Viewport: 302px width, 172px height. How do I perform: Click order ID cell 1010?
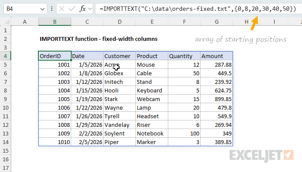coord(55,142)
